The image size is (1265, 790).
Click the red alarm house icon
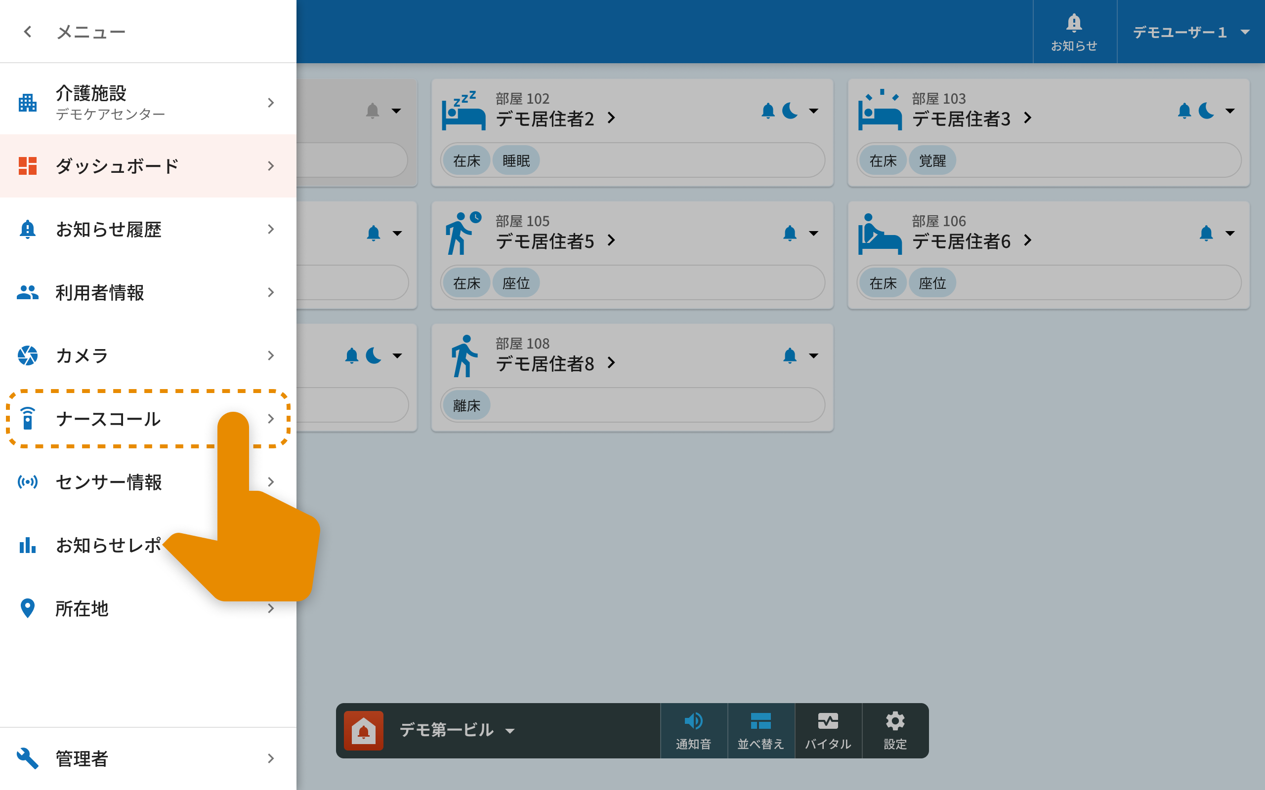(363, 730)
